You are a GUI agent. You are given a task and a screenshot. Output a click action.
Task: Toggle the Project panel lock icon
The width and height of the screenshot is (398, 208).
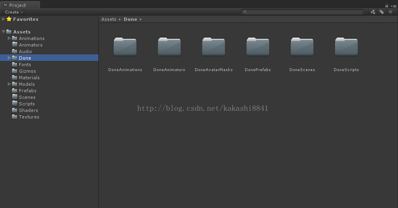coord(387,6)
